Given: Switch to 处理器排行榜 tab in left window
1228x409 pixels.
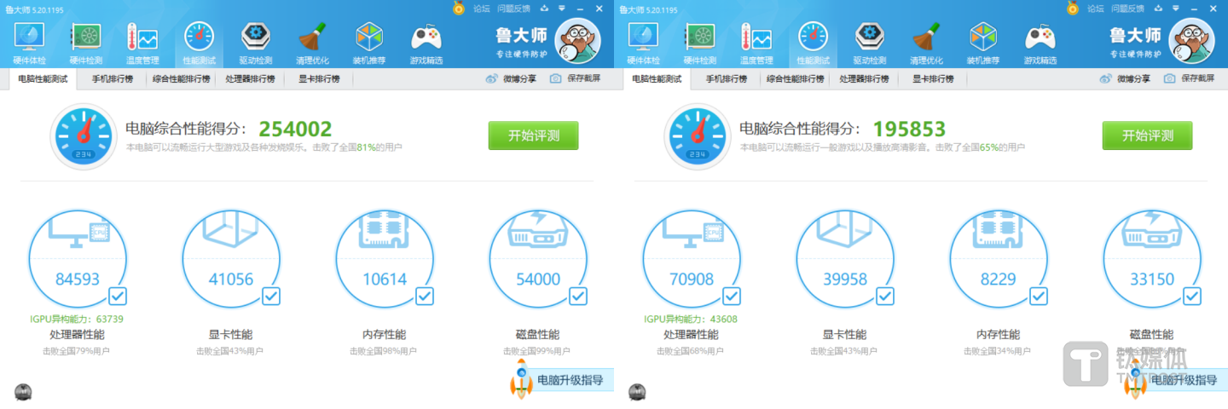Looking at the screenshot, I should (x=250, y=79).
